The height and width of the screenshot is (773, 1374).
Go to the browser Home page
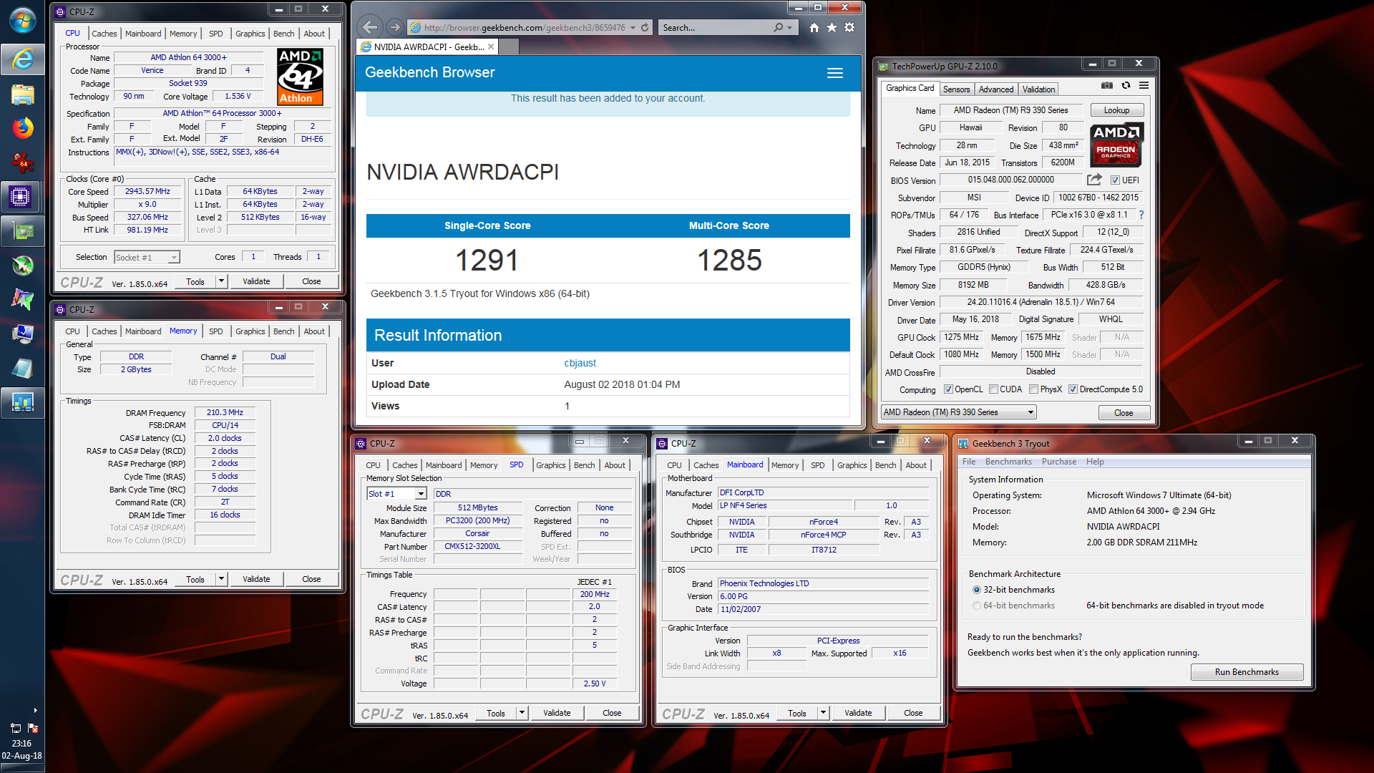point(814,27)
